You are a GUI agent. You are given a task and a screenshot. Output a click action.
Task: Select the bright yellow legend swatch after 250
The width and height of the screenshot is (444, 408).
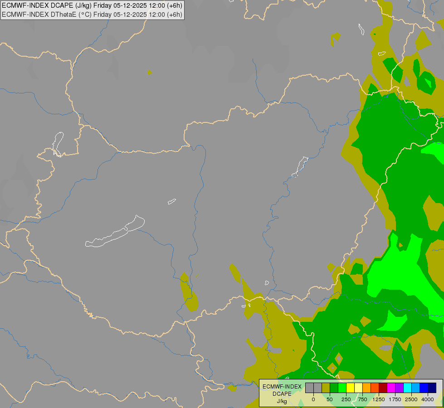coord(350,388)
